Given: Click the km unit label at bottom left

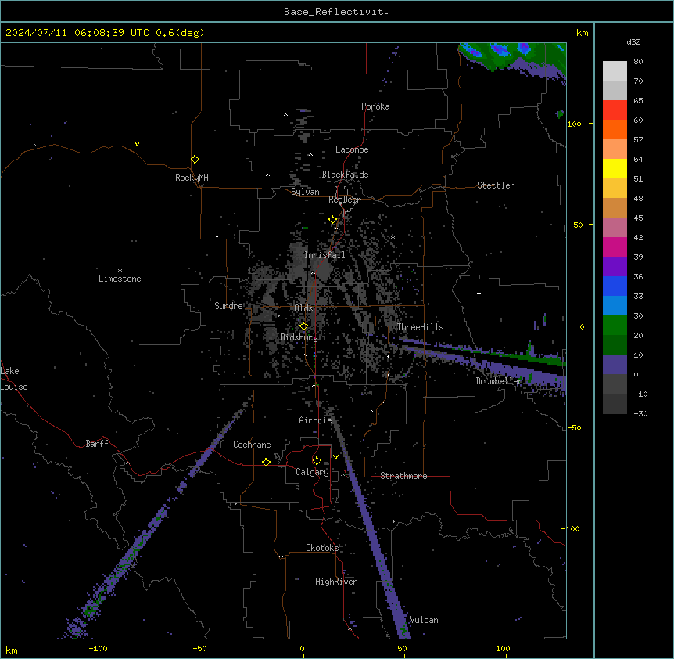Looking at the screenshot, I should coord(12,650).
